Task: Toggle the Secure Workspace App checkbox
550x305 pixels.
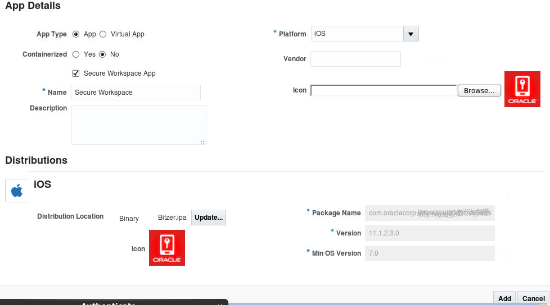Action: pos(76,73)
